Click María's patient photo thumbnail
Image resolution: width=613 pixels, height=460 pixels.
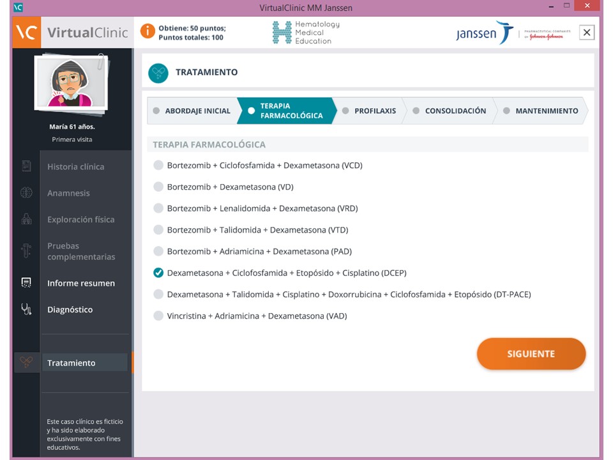pyautogui.click(x=71, y=84)
